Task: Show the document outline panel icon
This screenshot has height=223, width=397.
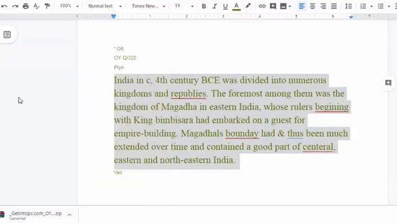Action: coord(7,35)
